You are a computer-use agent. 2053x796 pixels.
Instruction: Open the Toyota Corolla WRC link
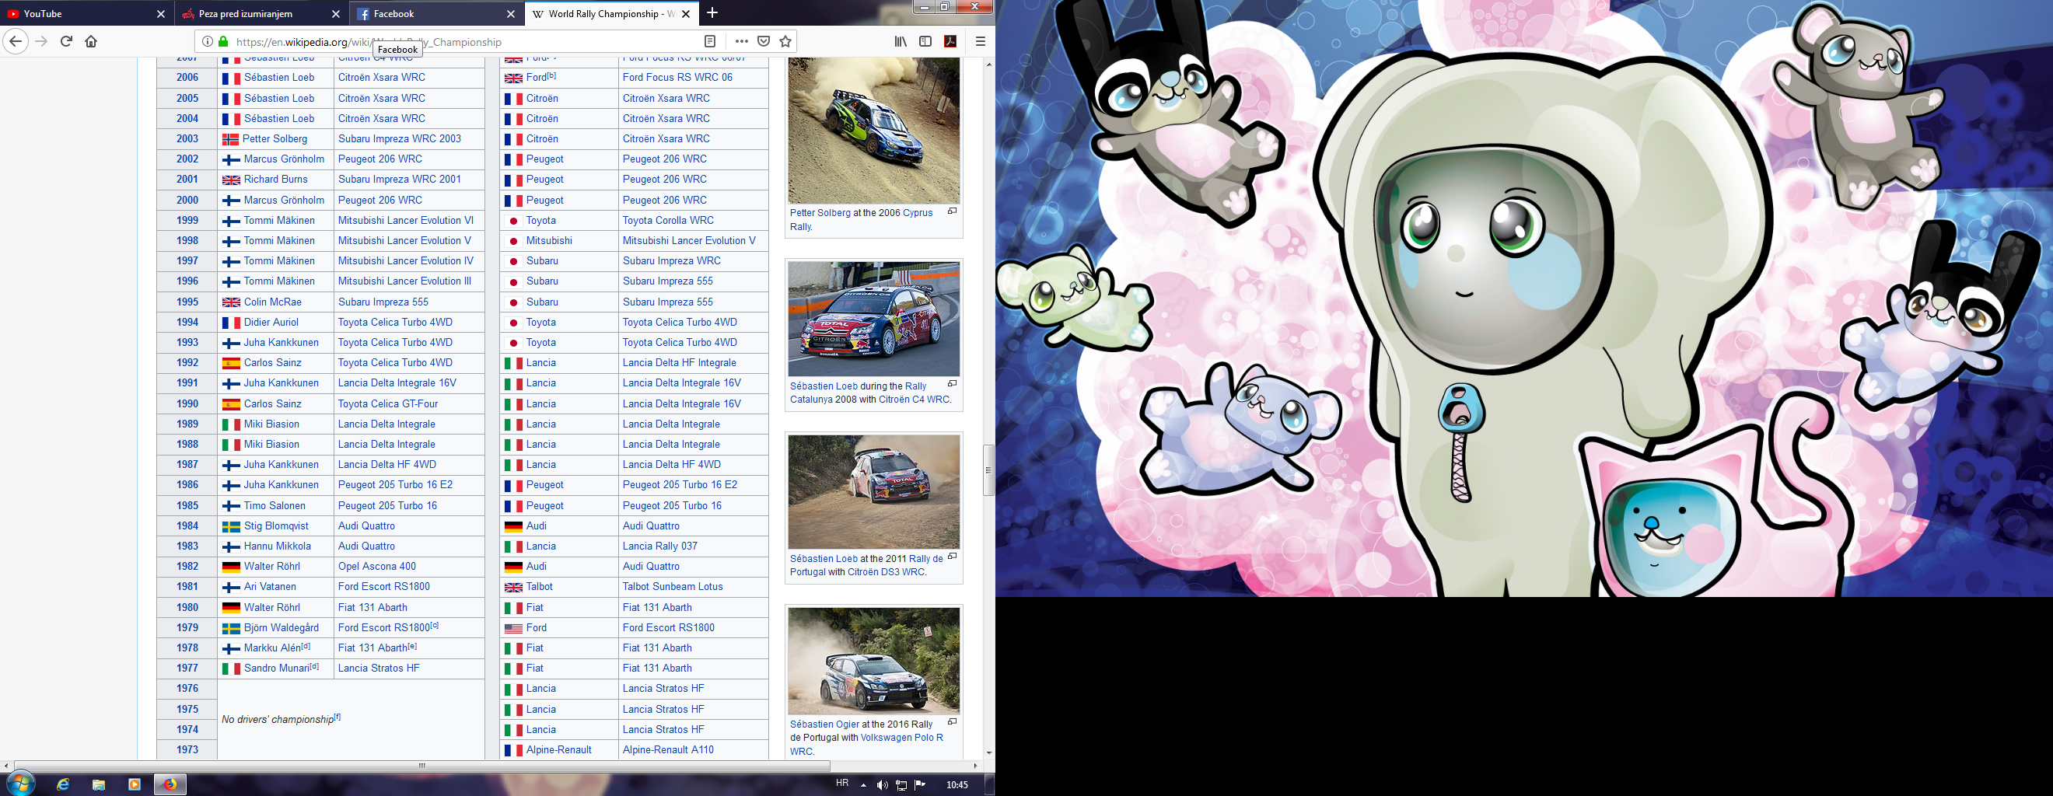668,221
